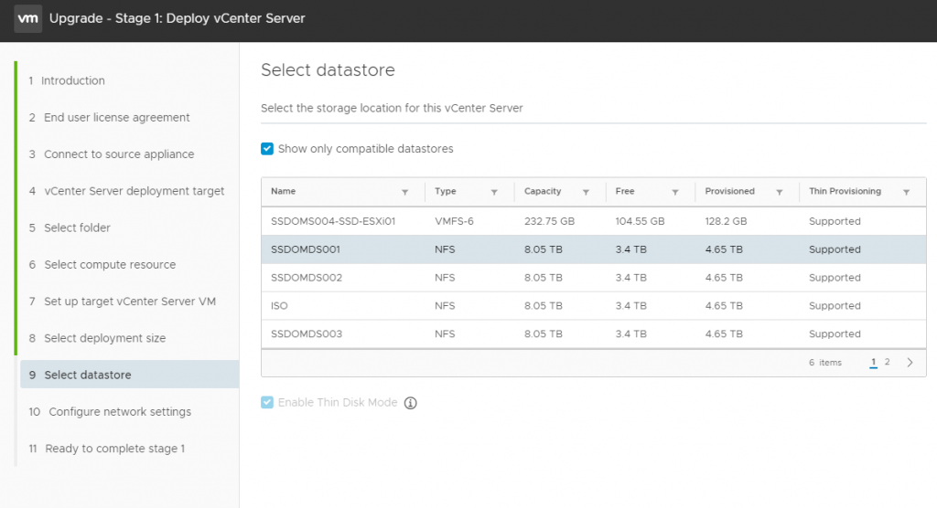Toggle Show only compatible datastores checkbox
Screen dimensions: 937x508
tap(267, 149)
